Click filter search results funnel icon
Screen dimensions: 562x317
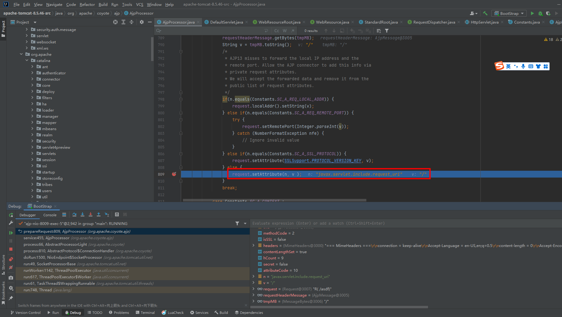(387, 31)
